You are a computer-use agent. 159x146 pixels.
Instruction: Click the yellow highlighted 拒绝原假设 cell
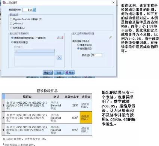pos(86,118)
